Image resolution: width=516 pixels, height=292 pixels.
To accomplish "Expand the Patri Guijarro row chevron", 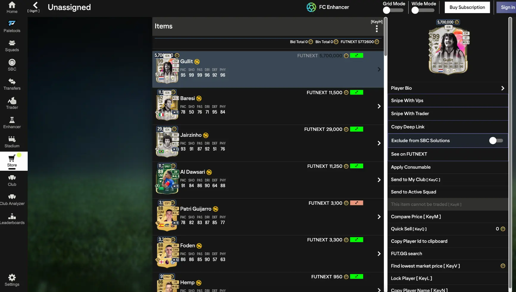I will pos(379,217).
